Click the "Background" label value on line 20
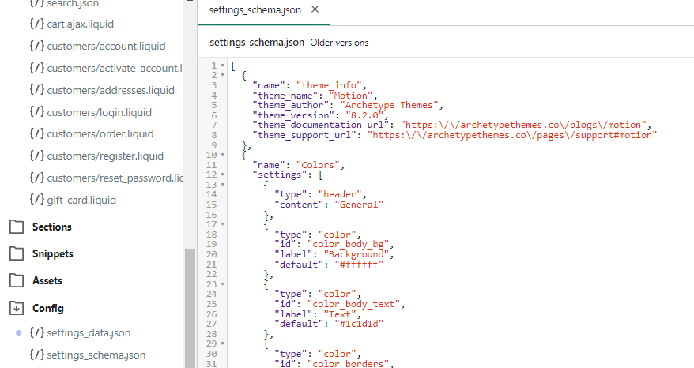Screen dimensions: 694x368 coord(356,254)
